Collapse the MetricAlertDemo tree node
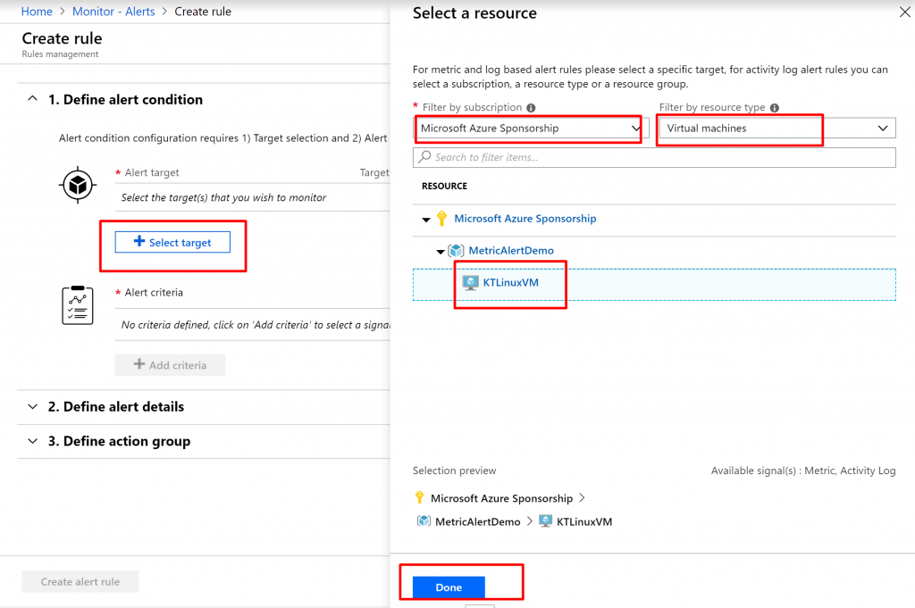This screenshot has width=915, height=608. [440, 252]
